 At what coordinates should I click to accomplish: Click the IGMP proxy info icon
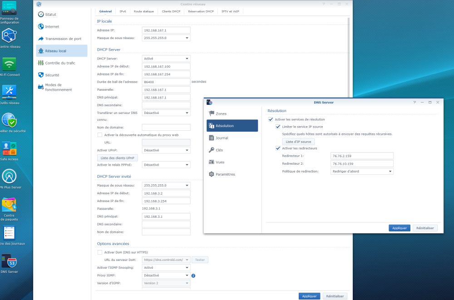click(x=193, y=275)
